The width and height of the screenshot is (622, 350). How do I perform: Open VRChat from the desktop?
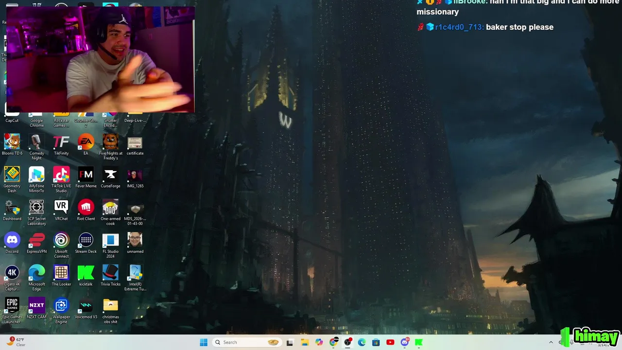click(x=61, y=208)
